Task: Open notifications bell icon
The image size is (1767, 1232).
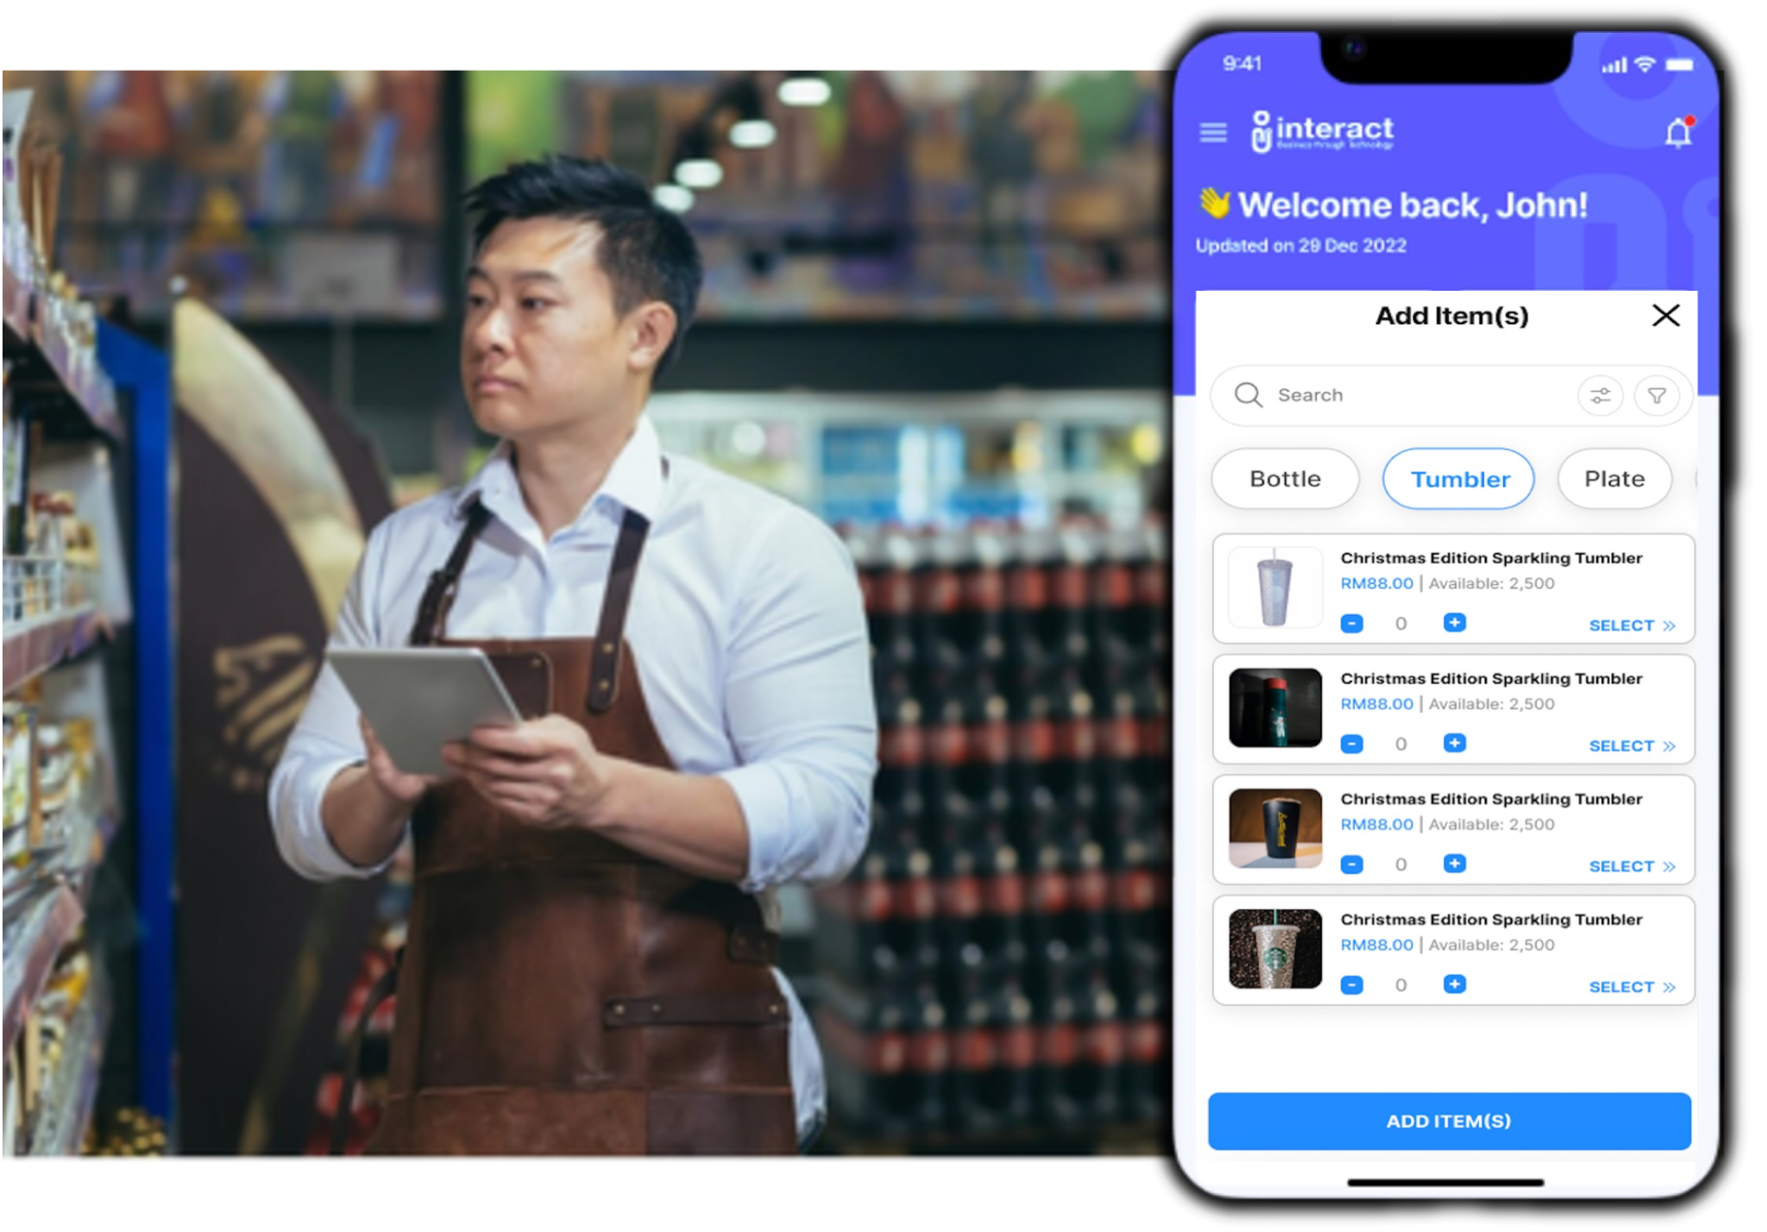Action: click(1678, 134)
